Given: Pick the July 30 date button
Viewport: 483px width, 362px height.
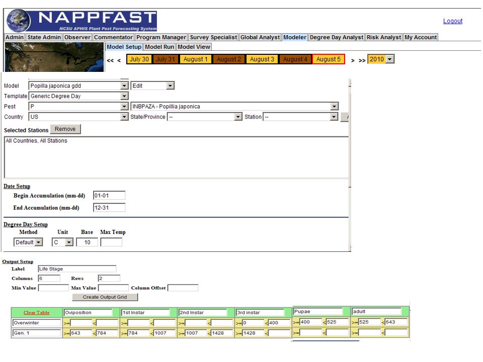Looking at the screenshot, I should (x=139, y=59).
